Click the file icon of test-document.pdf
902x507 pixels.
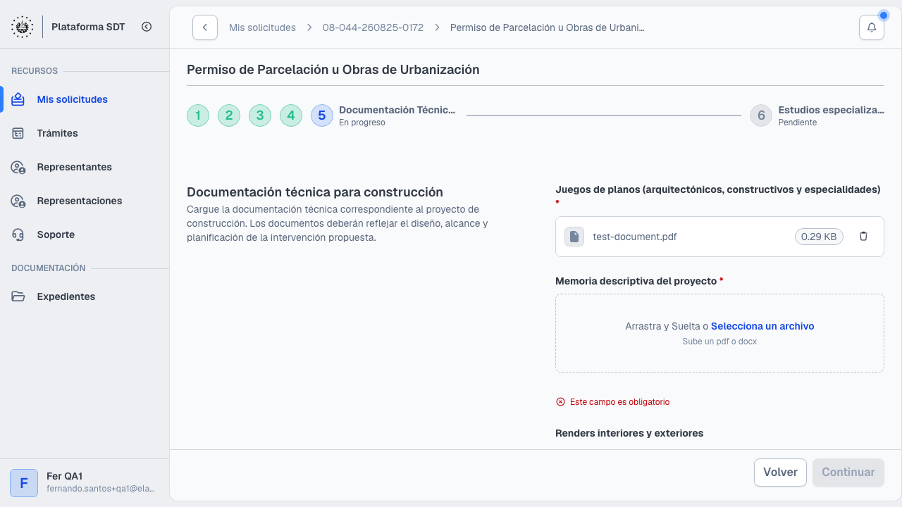pos(574,237)
